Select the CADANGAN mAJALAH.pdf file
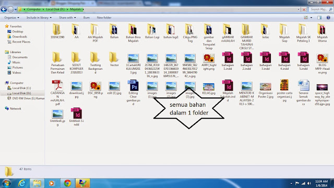 (57, 93)
